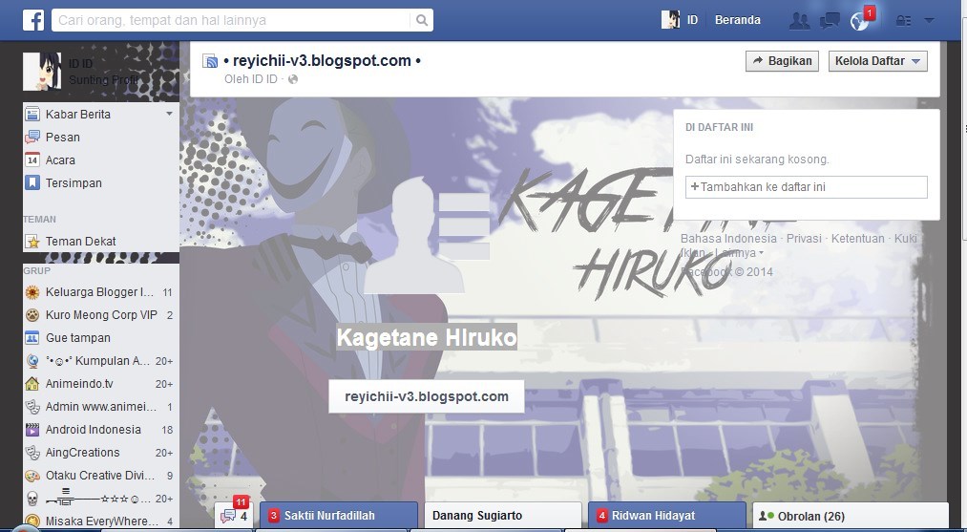Click the Tambahkan ke daftar ini field
Image resolution: width=967 pixels, height=532 pixels.
point(806,187)
